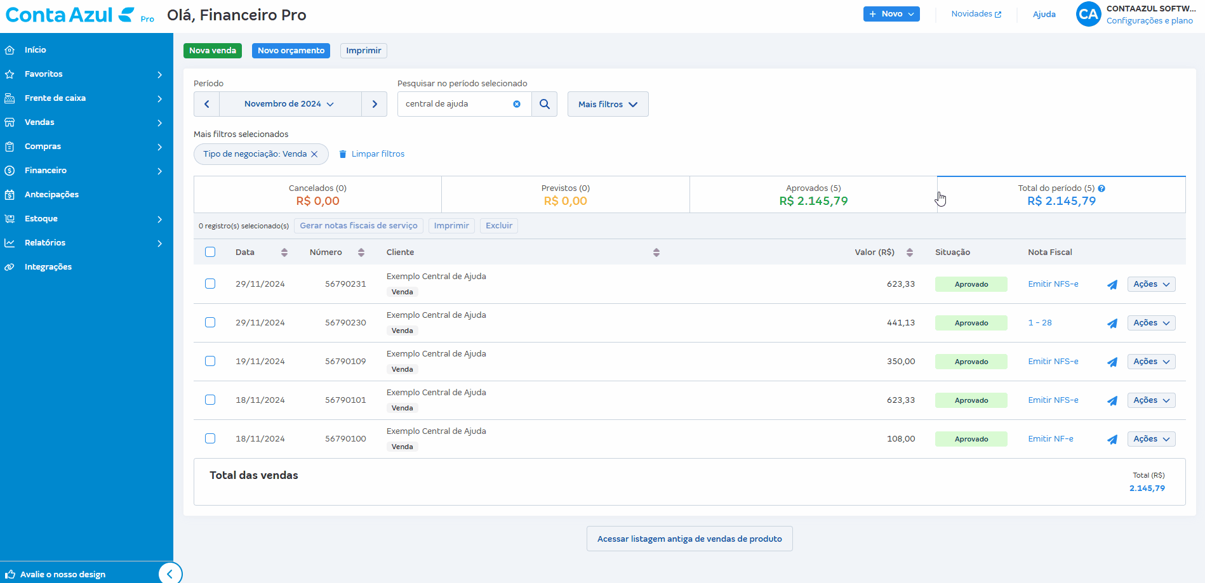Tick the checkbox for sale 56790100
The width and height of the screenshot is (1205, 583).
[210, 438]
